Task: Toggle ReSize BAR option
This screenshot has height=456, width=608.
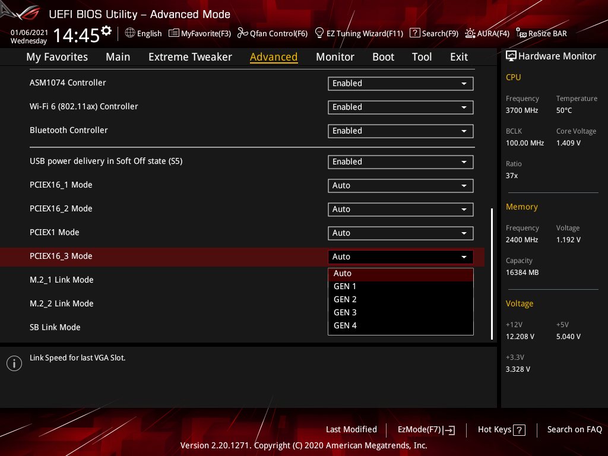Action: coord(541,33)
